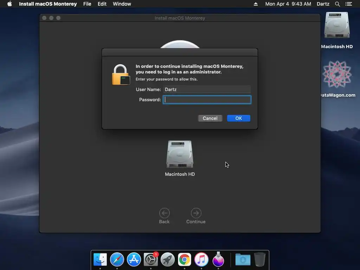Viewport: 360px width, 270px height.
Task: Open iTunes from the Dock
Action: click(x=201, y=259)
